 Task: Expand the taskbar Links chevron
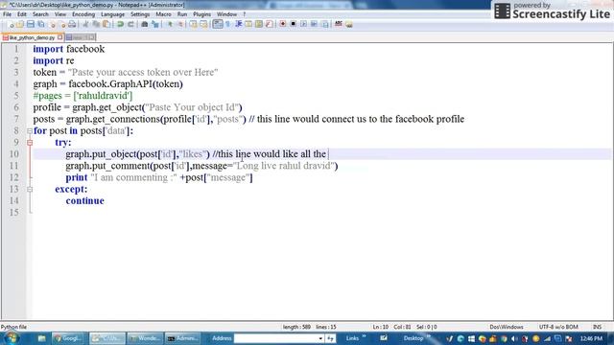(x=364, y=336)
